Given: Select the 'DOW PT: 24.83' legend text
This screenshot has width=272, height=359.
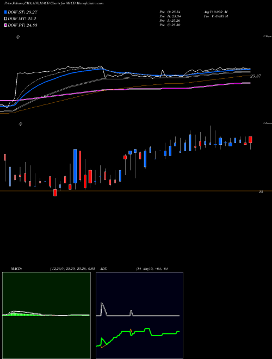Looking at the screenshot, I should tap(22, 25).
